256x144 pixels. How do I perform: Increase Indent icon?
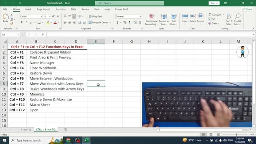click(84, 22)
